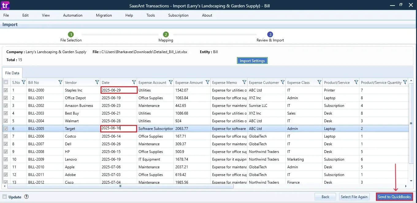417x203 pixels.
Task: Expand filter on Product/Service column
Action: tap(356, 82)
